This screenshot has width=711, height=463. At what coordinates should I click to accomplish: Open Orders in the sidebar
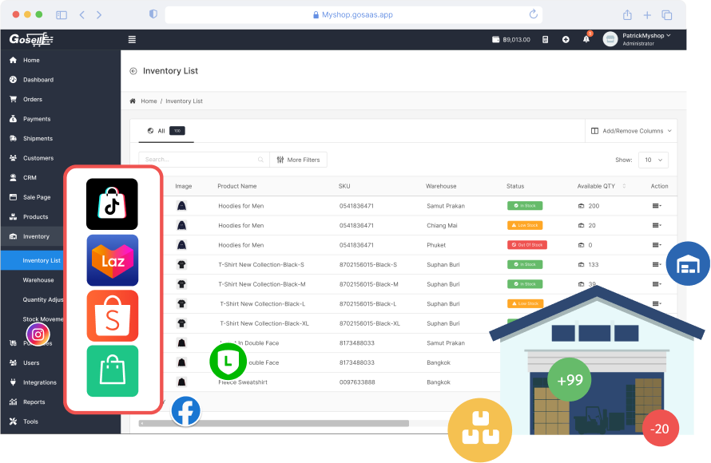click(x=32, y=99)
